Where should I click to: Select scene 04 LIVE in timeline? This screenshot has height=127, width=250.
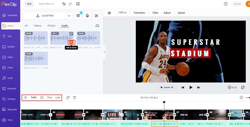112,115
